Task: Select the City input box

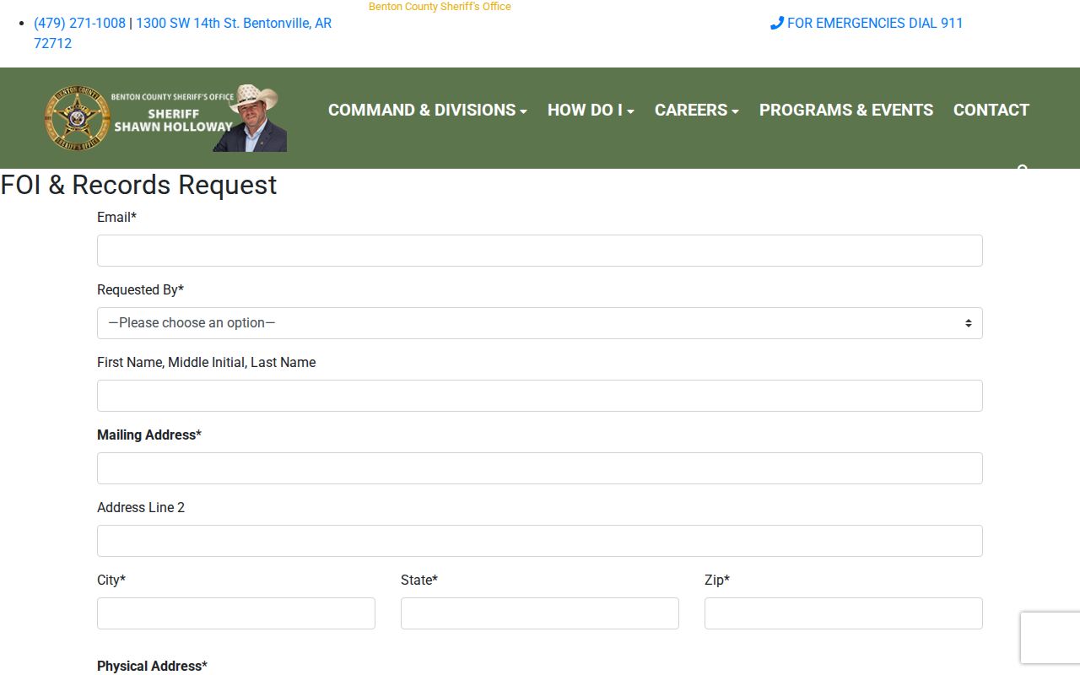Action: [236, 613]
